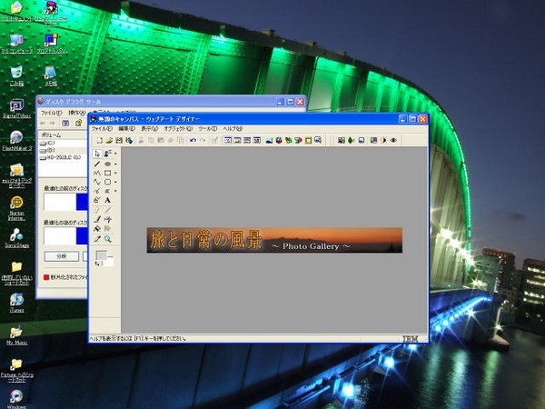Open 操作 menu in Disk Defragmenter window
Image resolution: width=545 pixels, height=409 pixels.
pos(77,113)
